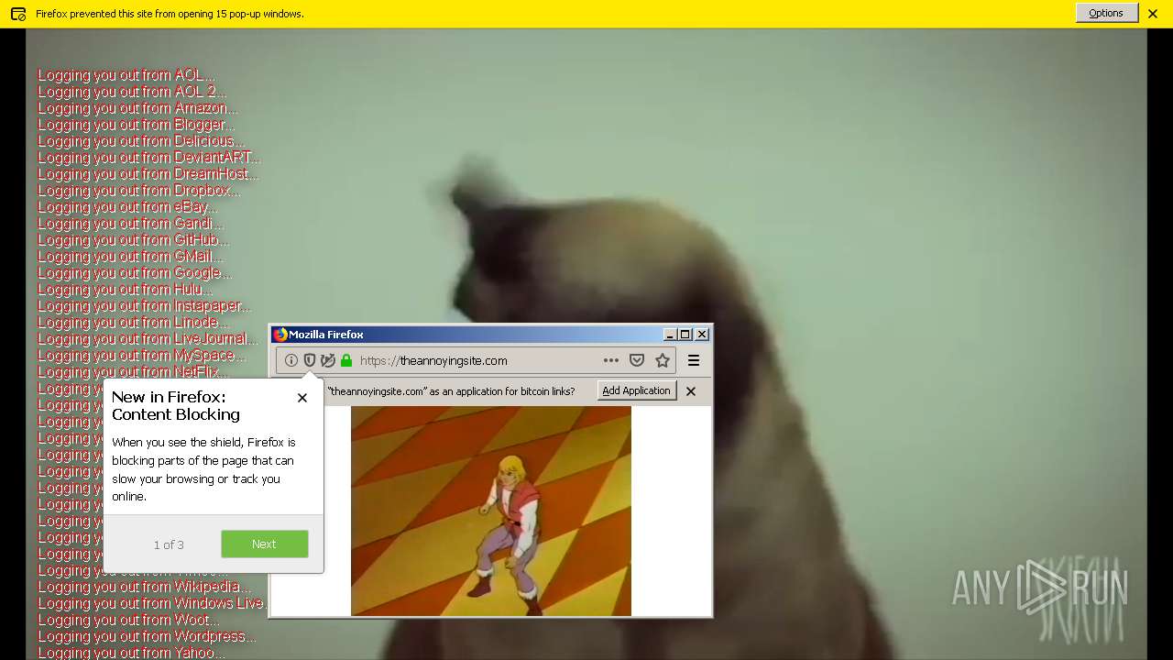Screen dimensions: 1173x660
Task: Open the Firefox hamburger menu
Action: [694, 360]
